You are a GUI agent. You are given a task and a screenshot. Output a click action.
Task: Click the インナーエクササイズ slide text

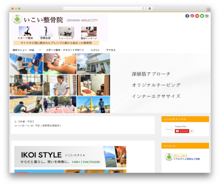tap(156, 96)
